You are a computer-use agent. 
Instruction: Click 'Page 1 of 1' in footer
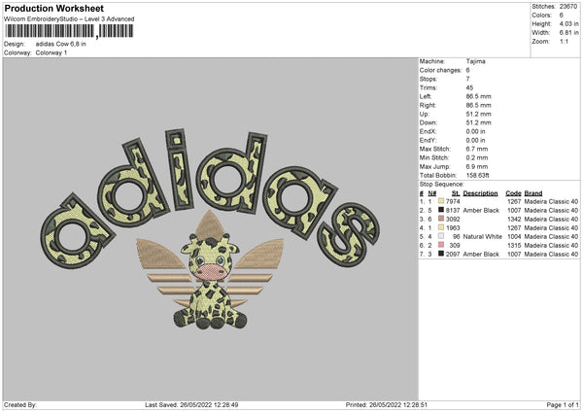point(563,405)
